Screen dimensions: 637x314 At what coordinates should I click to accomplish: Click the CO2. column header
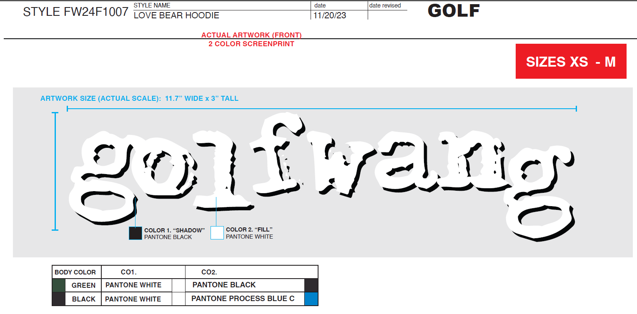pos(209,272)
